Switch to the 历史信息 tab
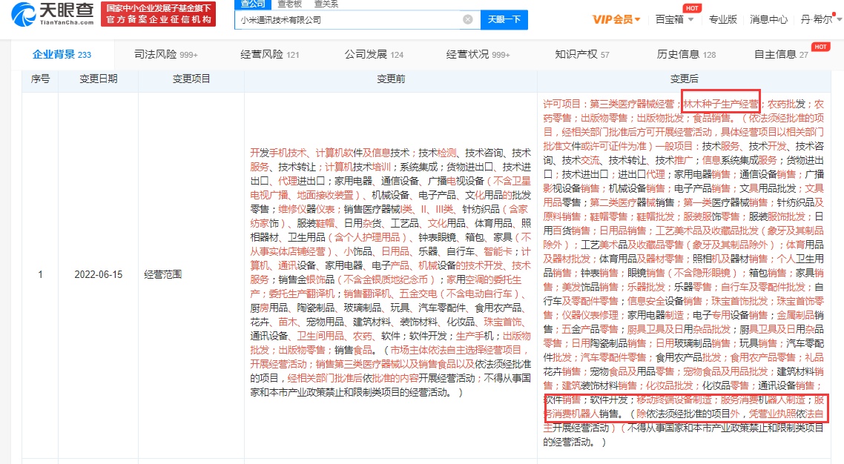The height and width of the screenshot is (464, 844). (x=686, y=54)
